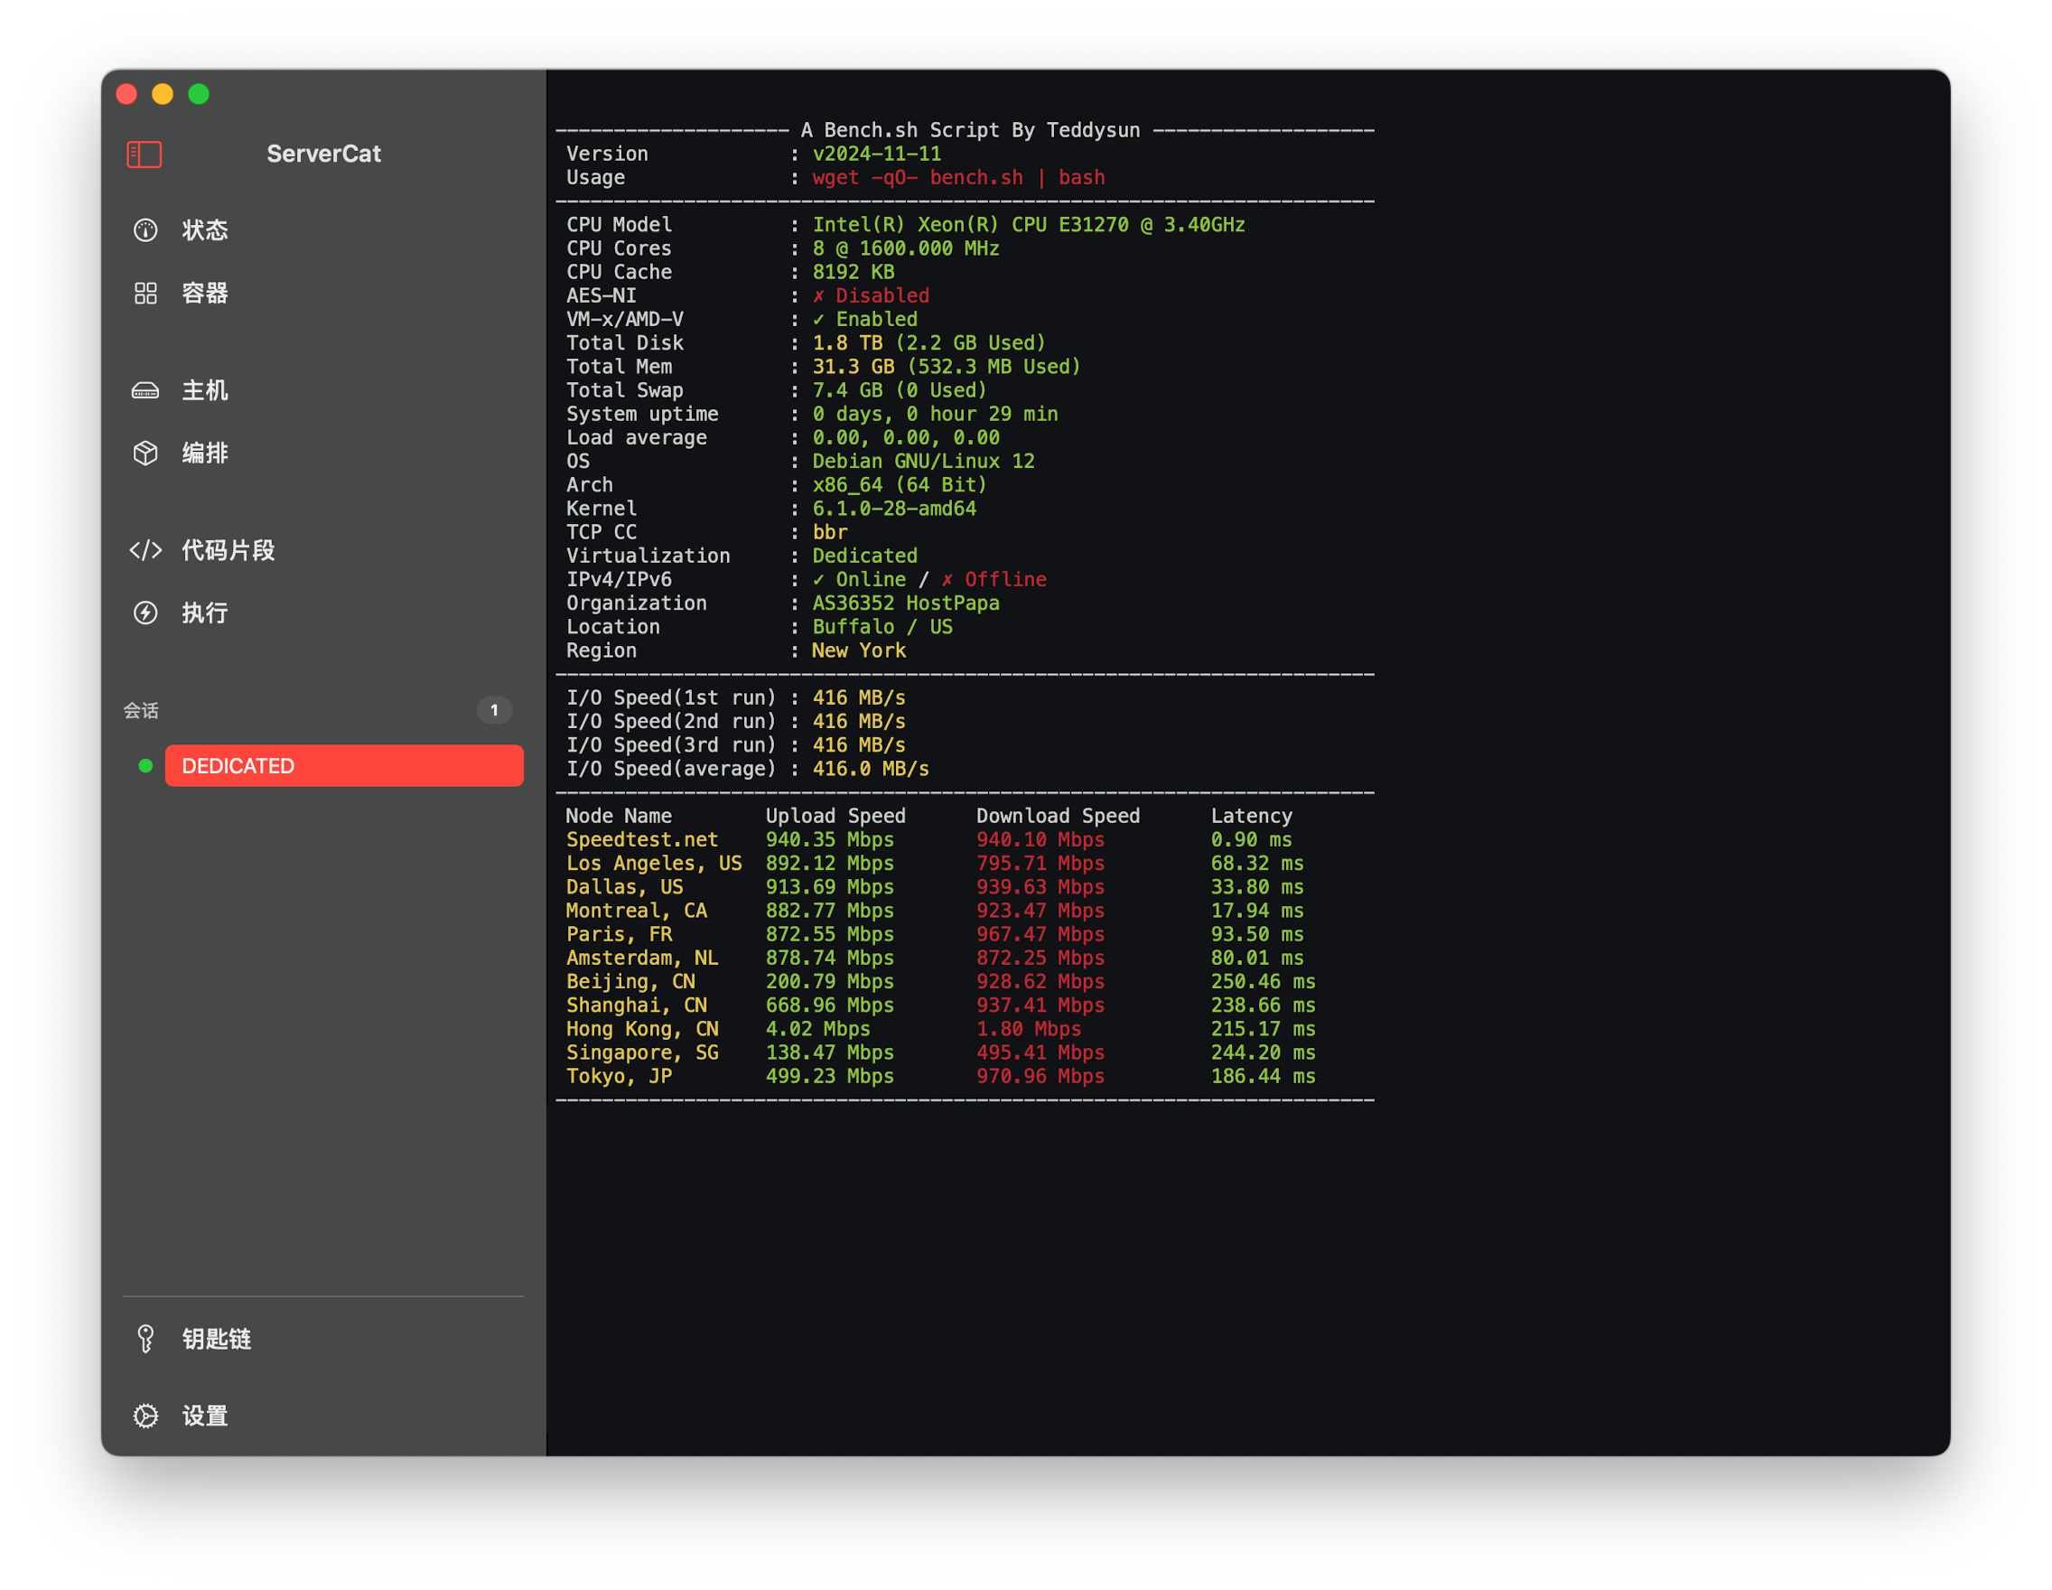Click the 钥匙链 key icon

click(145, 1338)
